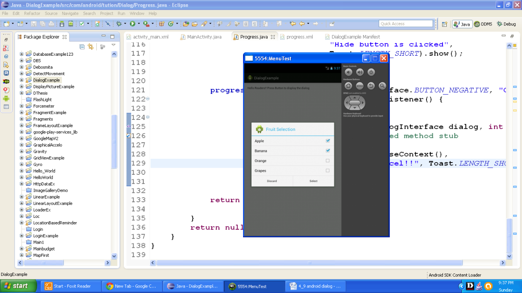Open the 5554:MenuTest taskbar item
Viewport: 522px width, 293px height.
tap(254, 286)
